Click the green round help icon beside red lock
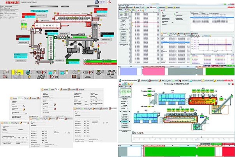This screenshot has width=235, height=157. click(x=229, y=84)
